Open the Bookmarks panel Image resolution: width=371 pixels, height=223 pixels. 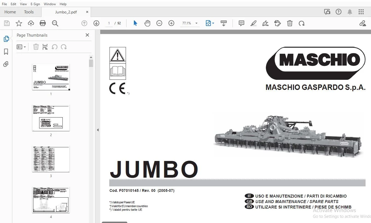click(x=6, y=52)
